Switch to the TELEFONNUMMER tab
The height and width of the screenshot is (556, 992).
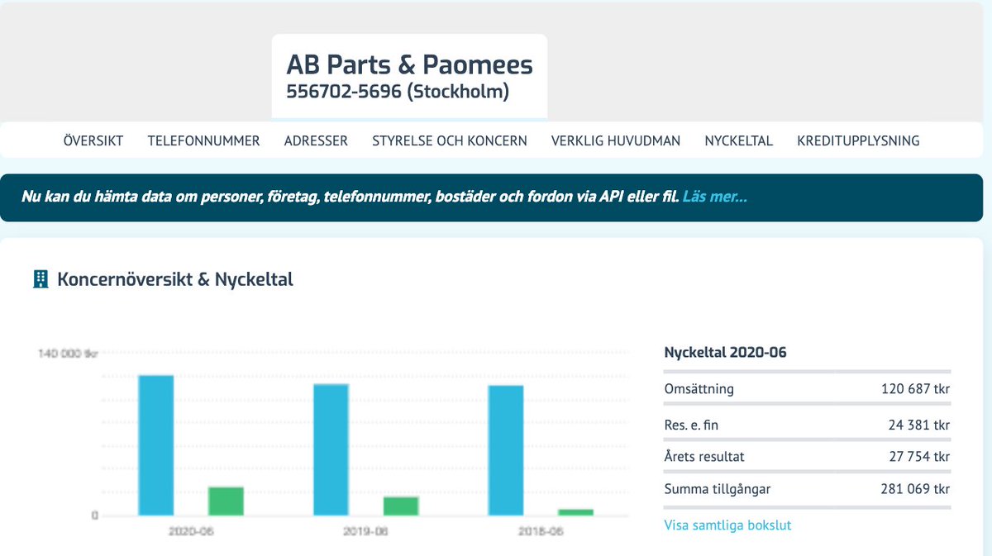203,140
